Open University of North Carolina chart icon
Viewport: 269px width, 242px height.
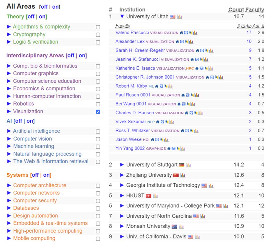(x=203, y=216)
